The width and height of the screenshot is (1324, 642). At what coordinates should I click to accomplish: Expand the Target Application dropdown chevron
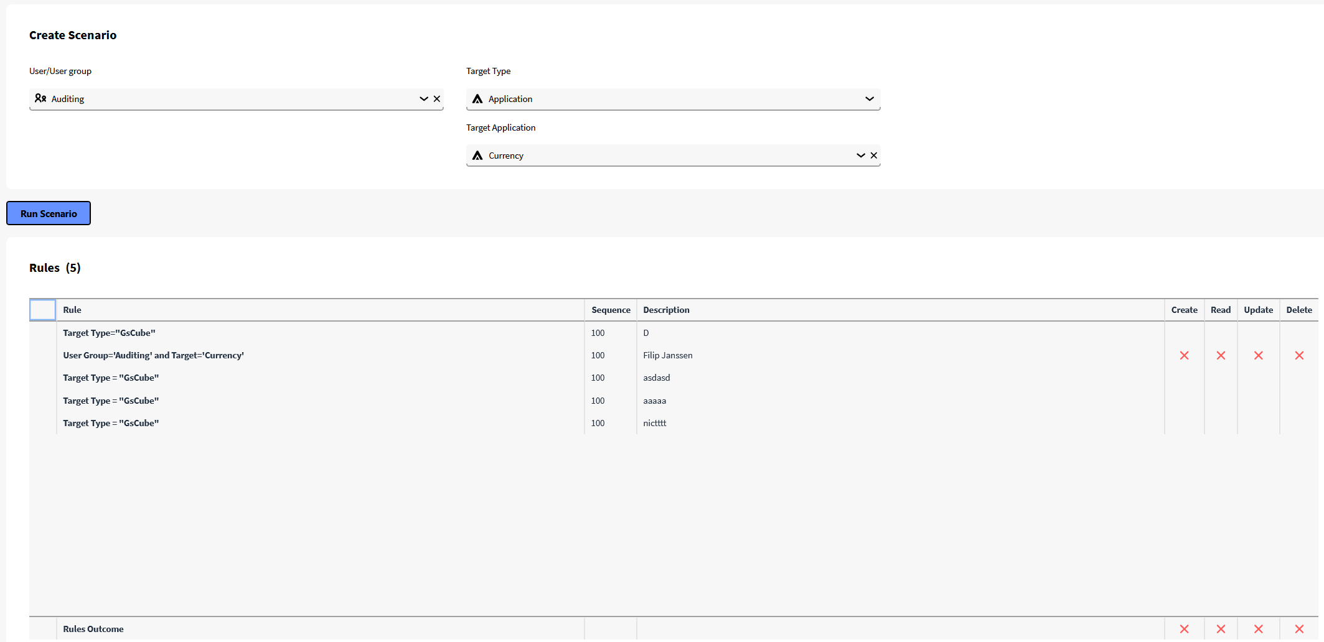coord(860,156)
